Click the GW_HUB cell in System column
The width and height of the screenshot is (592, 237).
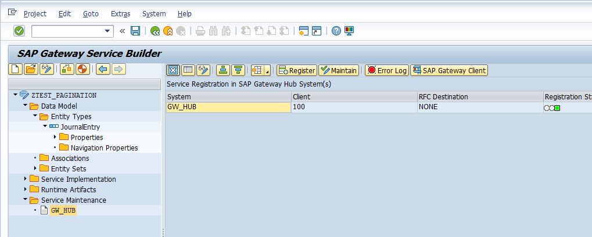(228, 107)
